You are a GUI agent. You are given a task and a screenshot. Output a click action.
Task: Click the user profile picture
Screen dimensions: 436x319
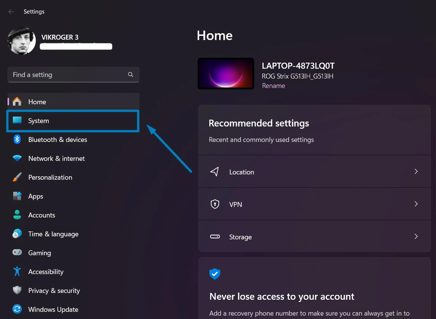coord(22,41)
